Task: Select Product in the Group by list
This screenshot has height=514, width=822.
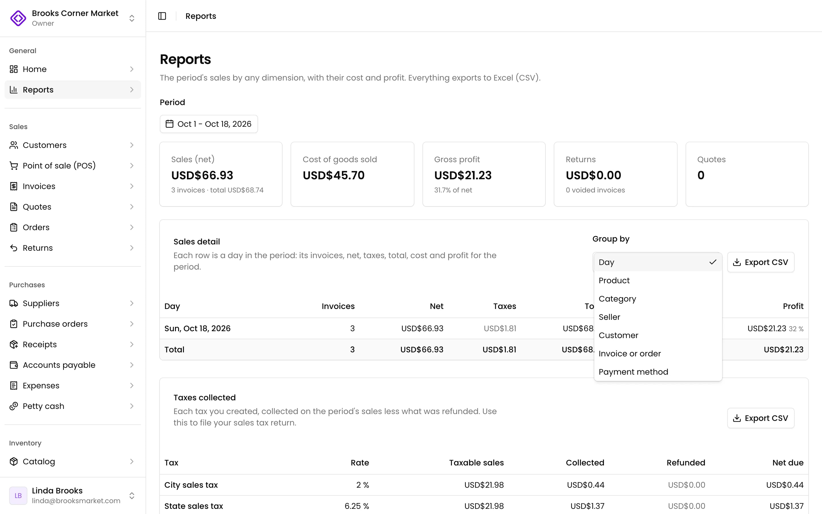Action: click(658, 280)
